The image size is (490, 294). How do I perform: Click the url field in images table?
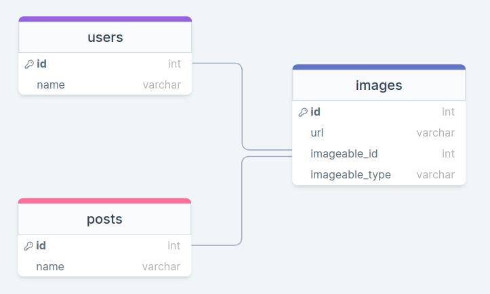coord(317,133)
